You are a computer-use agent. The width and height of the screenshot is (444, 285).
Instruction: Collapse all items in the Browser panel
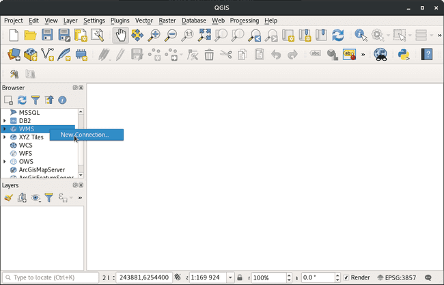point(49,100)
